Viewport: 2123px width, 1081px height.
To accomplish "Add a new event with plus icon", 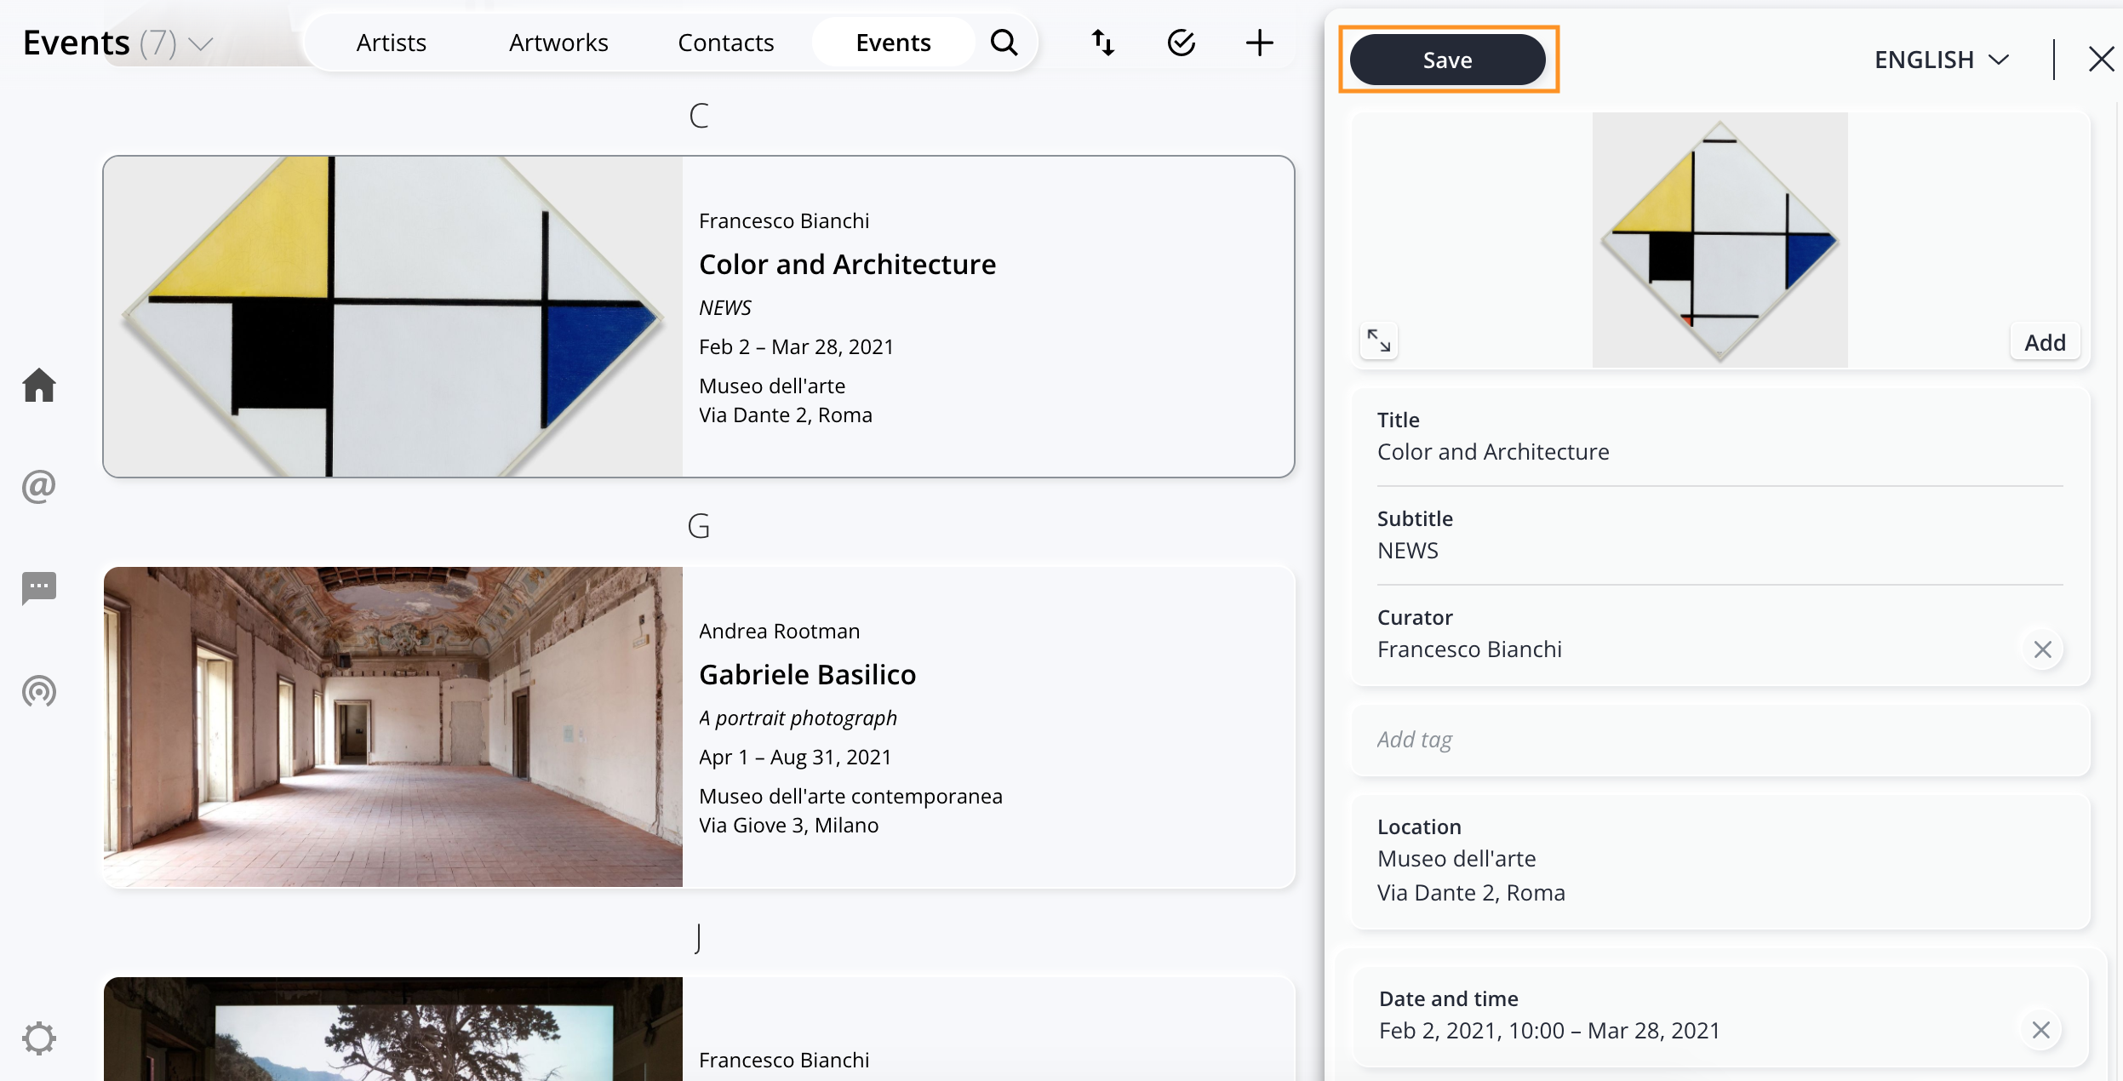I will tap(1259, 43).
